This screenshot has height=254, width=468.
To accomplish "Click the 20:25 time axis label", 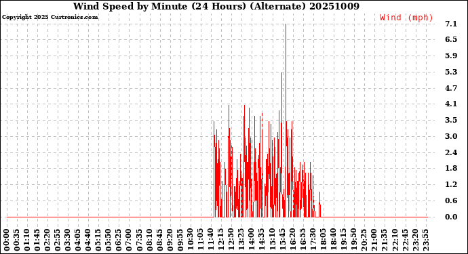I will point(364,240).
